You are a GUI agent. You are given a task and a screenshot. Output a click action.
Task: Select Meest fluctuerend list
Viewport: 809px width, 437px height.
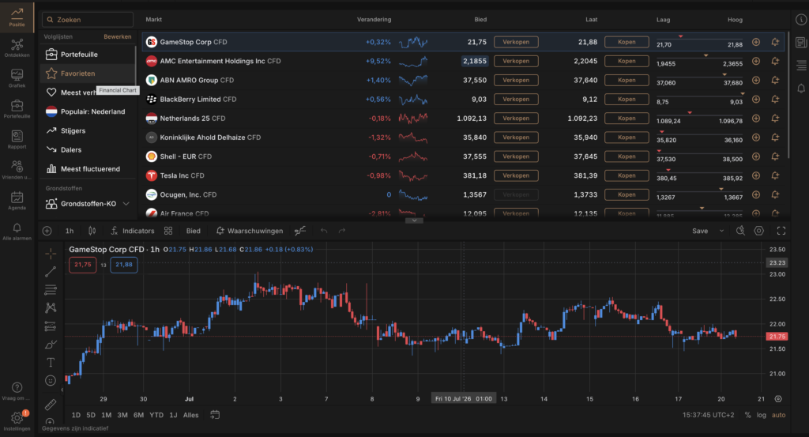[x=88, y=168]
